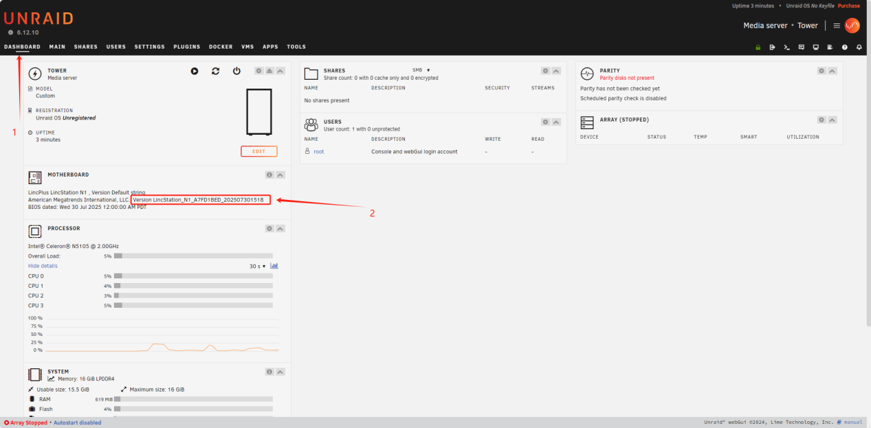Click the eject-style icon in Tower panel header
Image resolution: width=871 pixels, height=428 pixels.
[269, 71]
